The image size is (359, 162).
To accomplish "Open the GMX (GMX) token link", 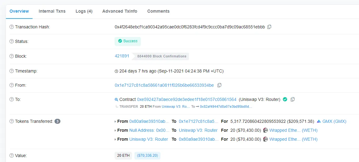I will pyautogui.click(x=334, y=121).
